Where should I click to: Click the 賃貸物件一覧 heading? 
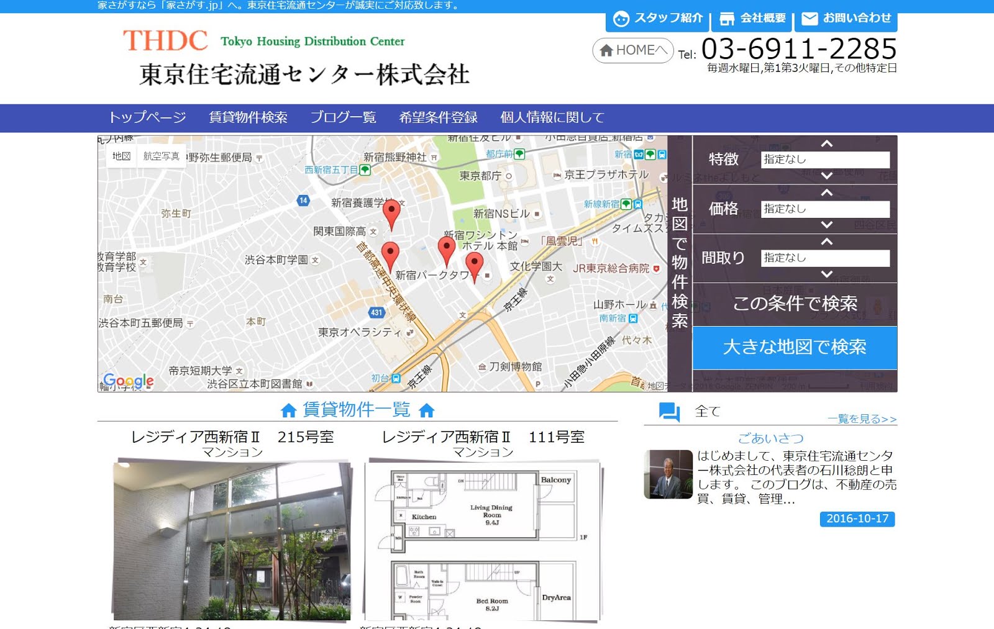[357, 410]
